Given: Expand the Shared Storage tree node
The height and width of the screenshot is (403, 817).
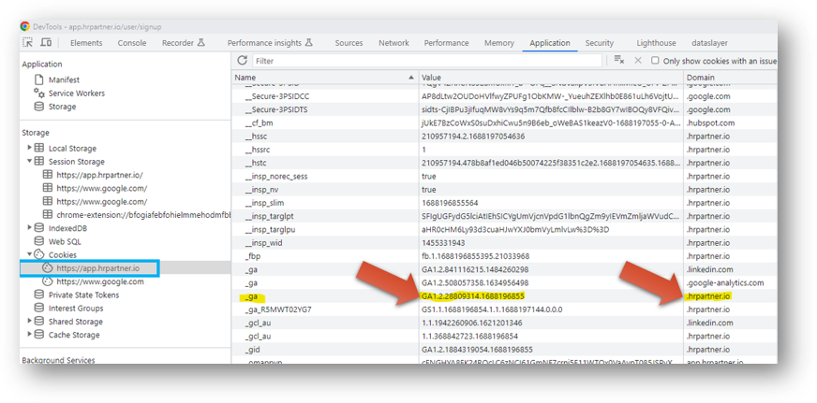Looking at the screenshot, I should coord(30,322).
